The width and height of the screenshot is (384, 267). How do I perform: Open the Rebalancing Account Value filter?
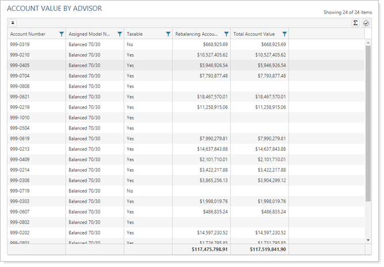click(226, 34)
